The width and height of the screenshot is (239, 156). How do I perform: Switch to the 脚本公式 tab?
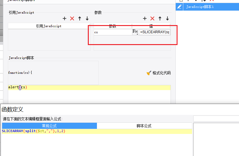(x=144, y=126)
